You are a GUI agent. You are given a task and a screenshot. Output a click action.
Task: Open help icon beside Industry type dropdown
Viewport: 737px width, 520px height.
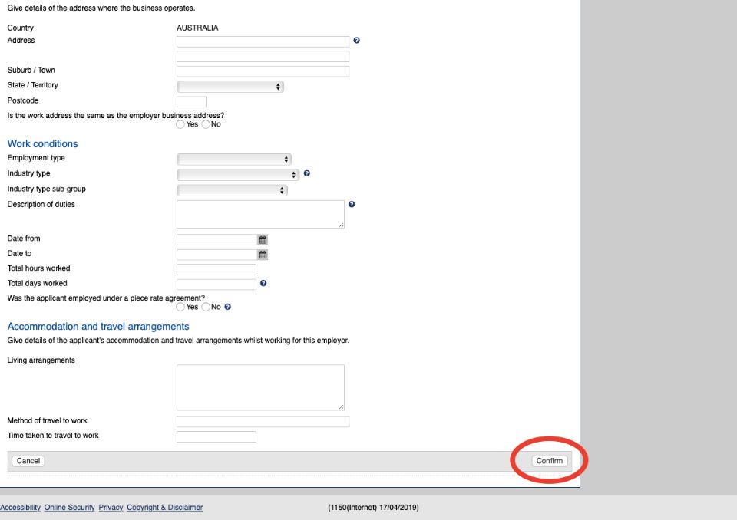tap(307, 173)
